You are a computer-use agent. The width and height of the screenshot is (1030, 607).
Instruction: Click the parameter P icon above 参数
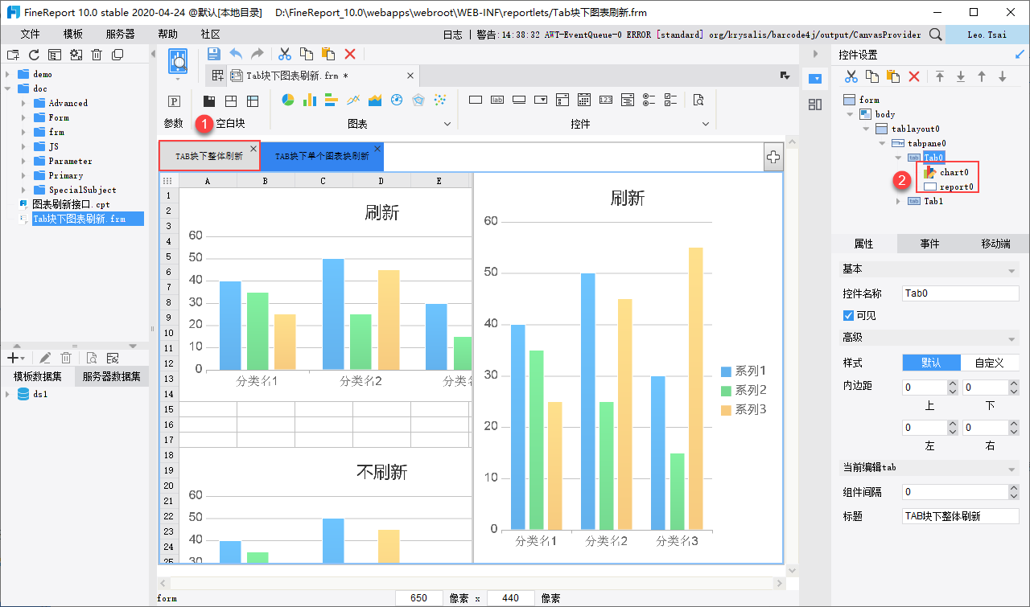(x=173, y=100)
